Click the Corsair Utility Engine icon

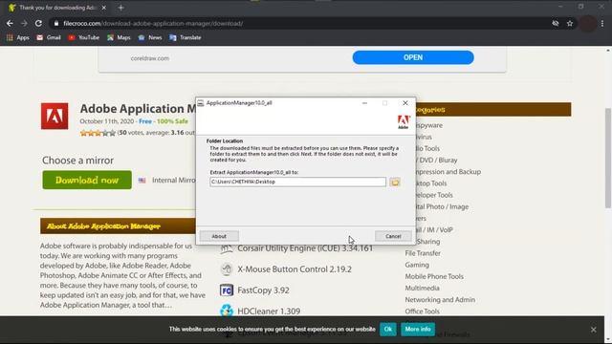click(x=227, y=248)
